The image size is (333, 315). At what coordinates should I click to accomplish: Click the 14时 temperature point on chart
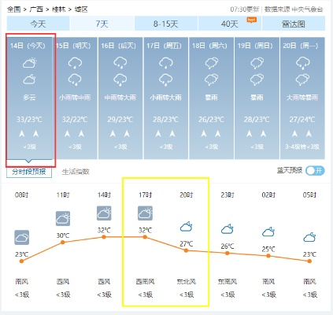[x=104, y=237]
